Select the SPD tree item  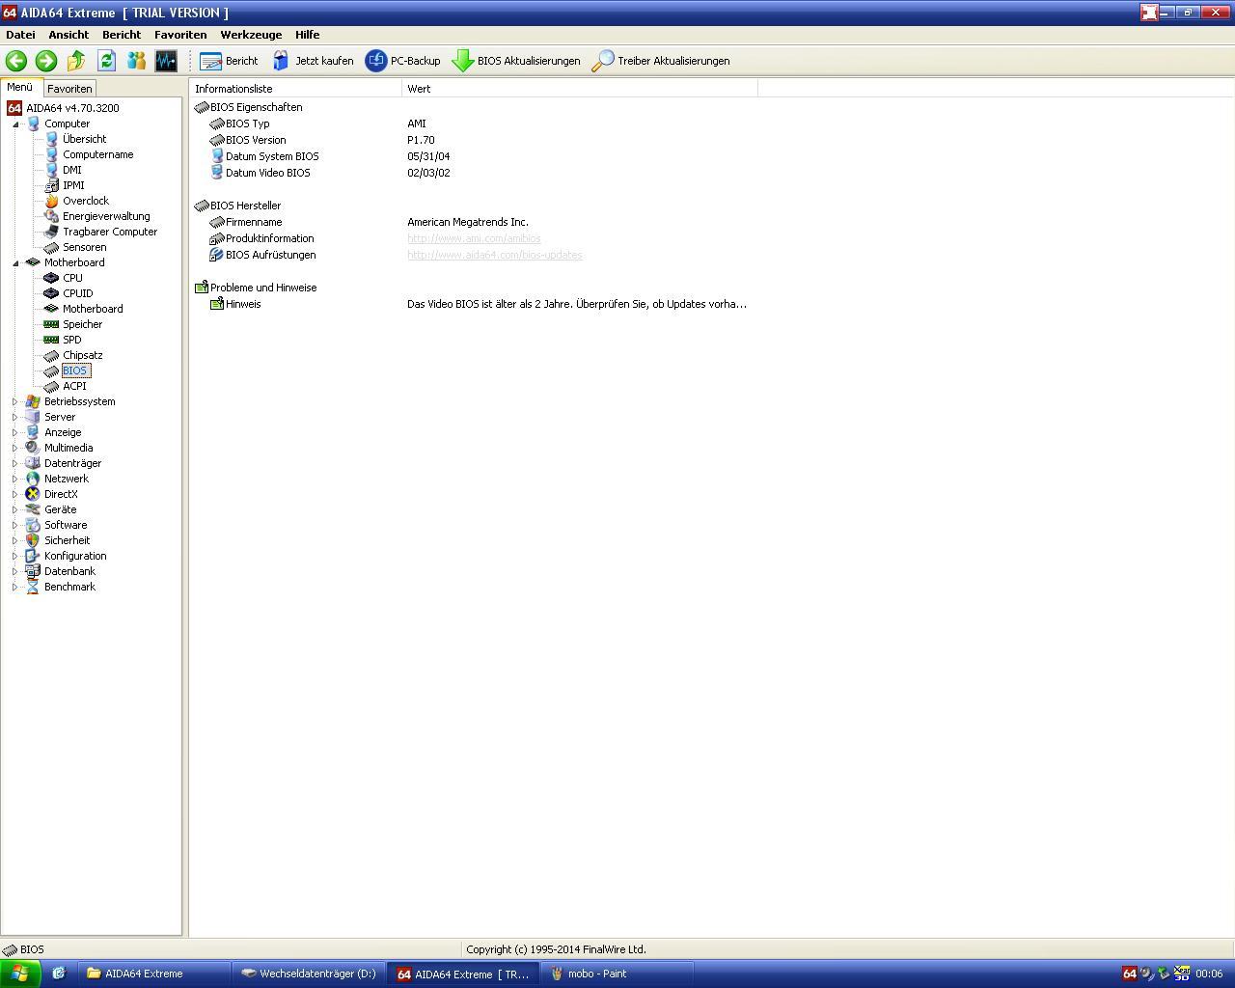coord(71,340)
